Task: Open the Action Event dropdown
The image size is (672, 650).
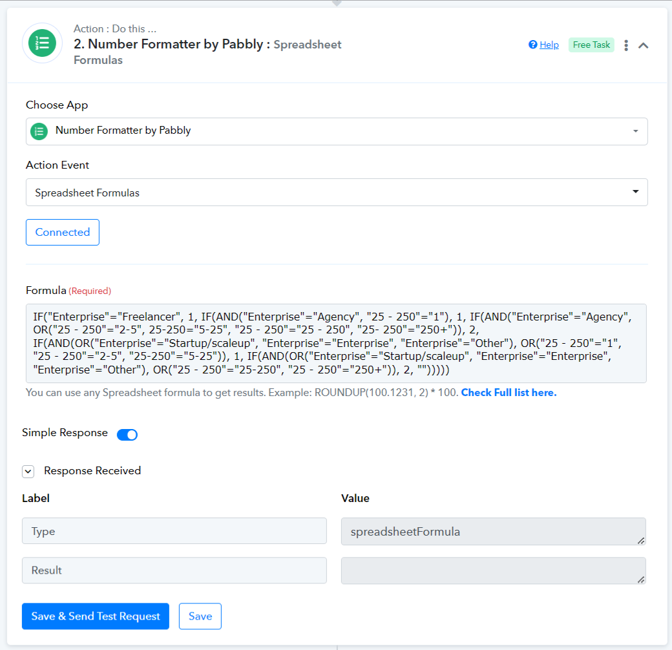Action: [337, 193]
